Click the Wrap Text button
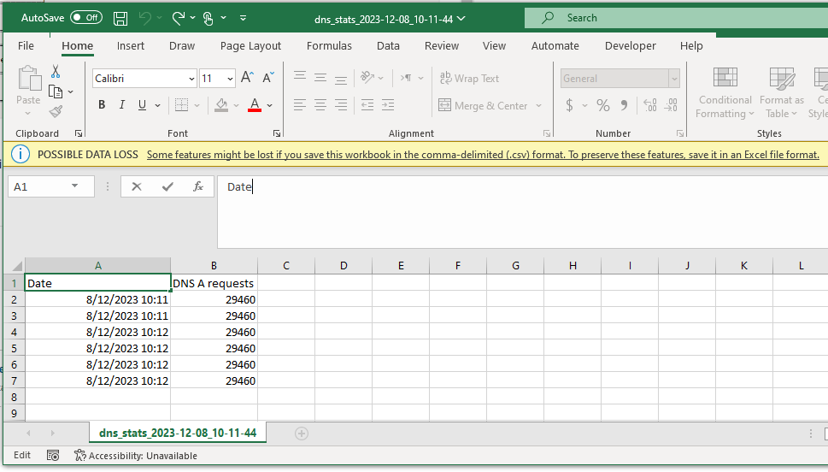 (x=469, y=79)
